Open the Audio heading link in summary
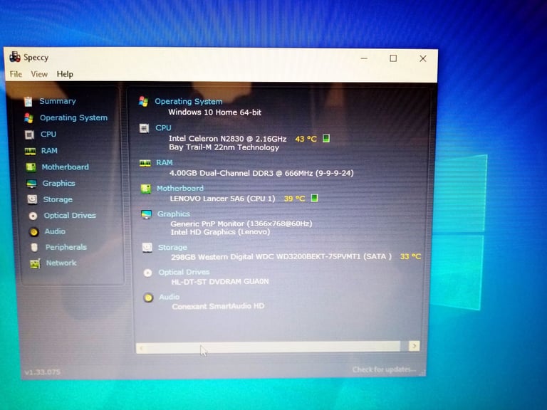The image size is (547, 410). point(170,297)
